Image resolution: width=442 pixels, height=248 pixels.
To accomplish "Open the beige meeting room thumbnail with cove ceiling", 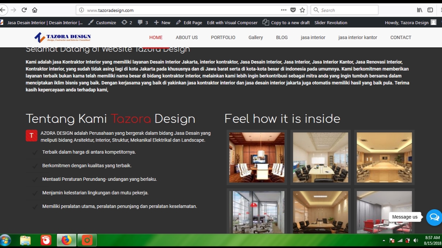I will [x=320, y=212].
